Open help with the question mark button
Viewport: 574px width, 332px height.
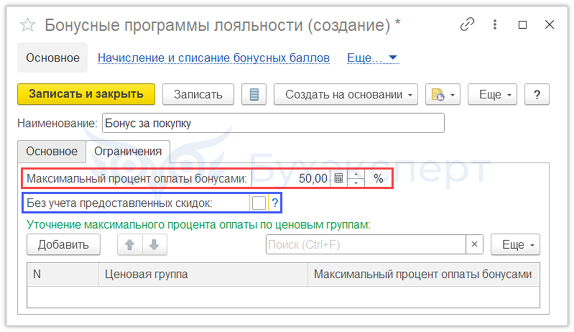[x=537, y=95]
